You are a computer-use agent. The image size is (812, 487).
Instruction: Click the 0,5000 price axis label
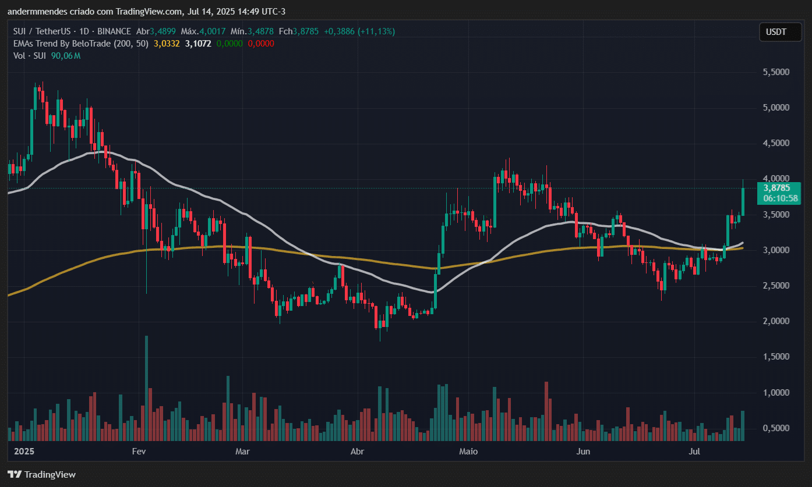(x=776, y=428)
